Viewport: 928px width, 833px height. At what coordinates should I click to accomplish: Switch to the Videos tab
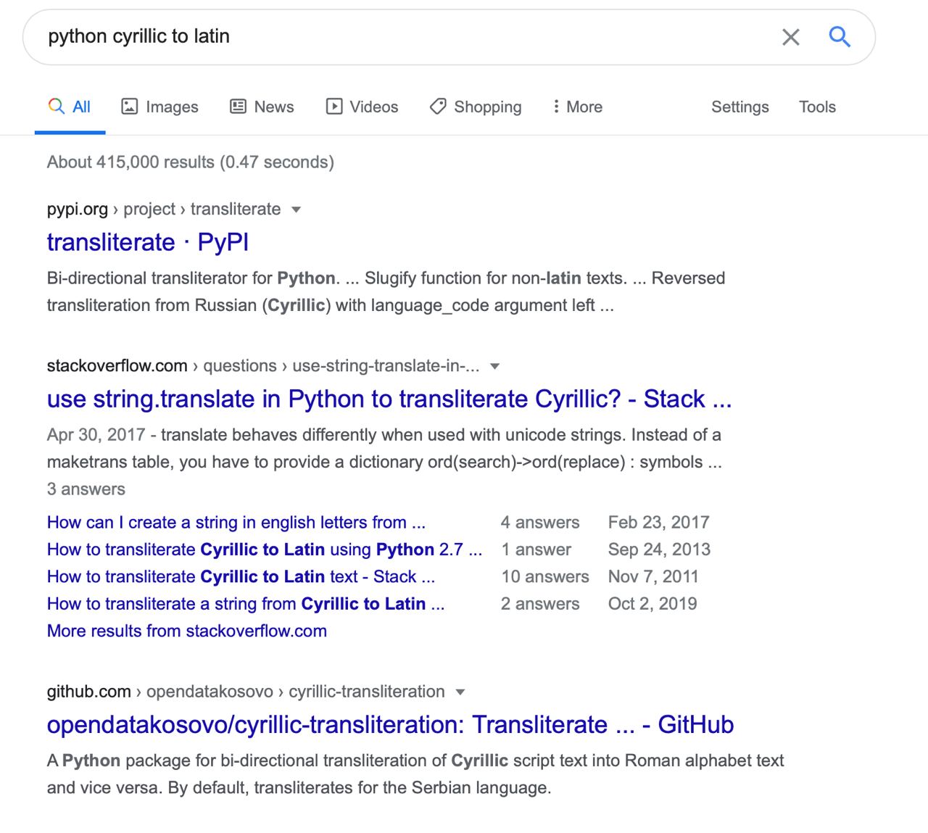click(x=362, y=107)
